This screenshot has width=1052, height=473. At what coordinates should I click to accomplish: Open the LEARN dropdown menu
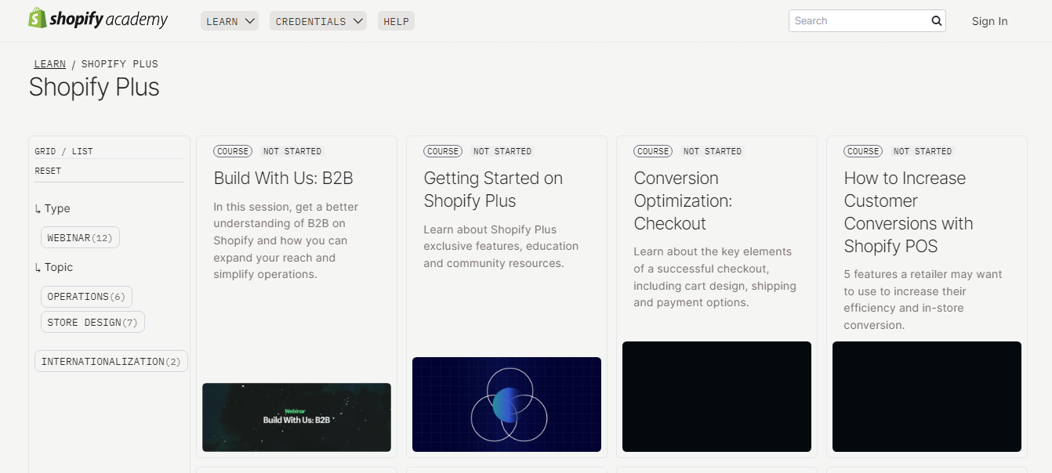(230, 21)
